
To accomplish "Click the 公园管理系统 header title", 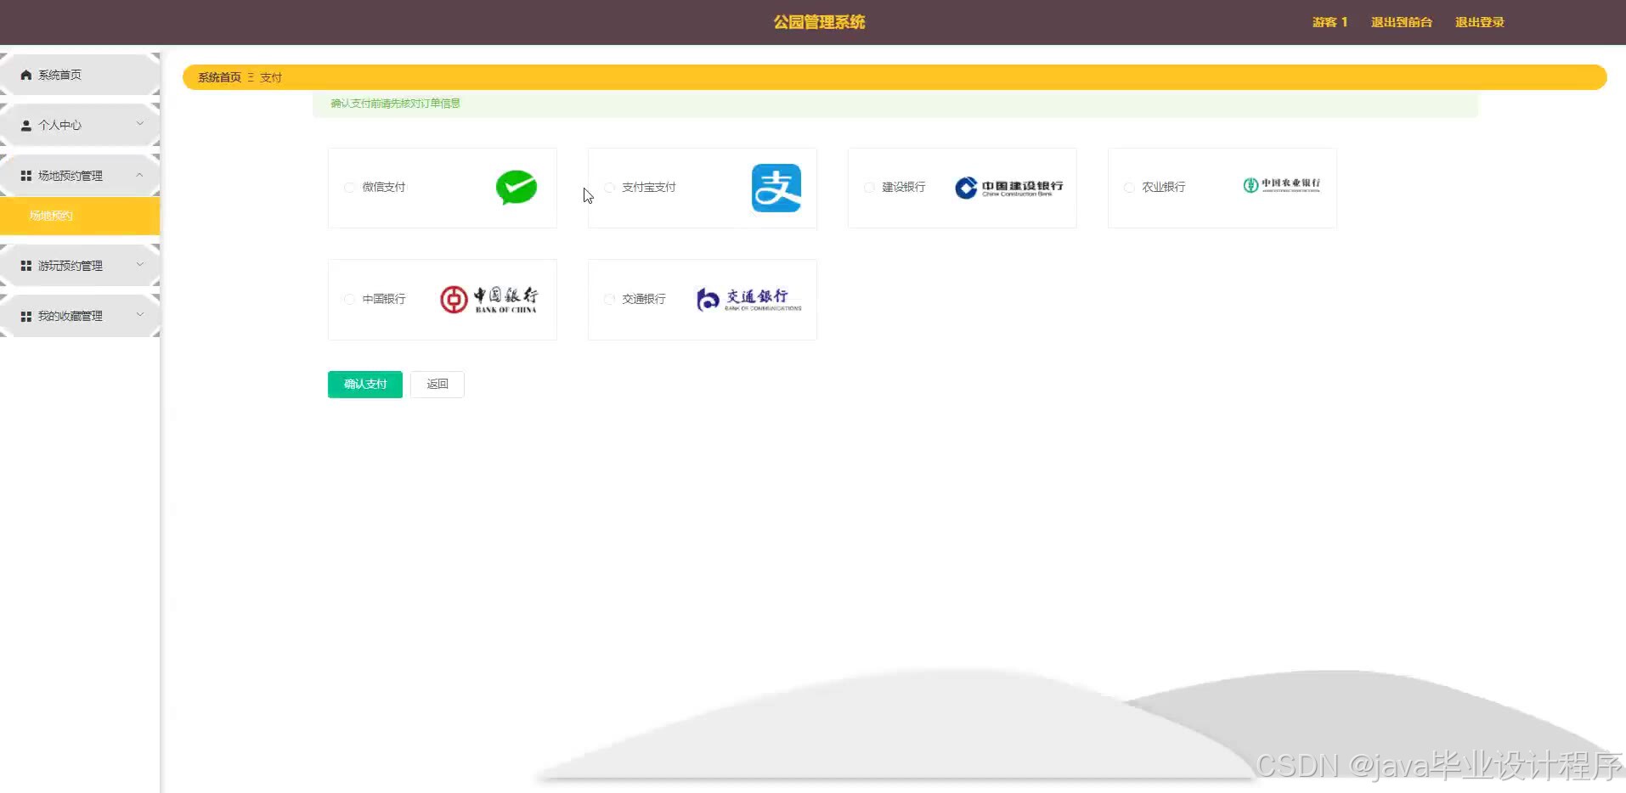I will coord(819,22).
